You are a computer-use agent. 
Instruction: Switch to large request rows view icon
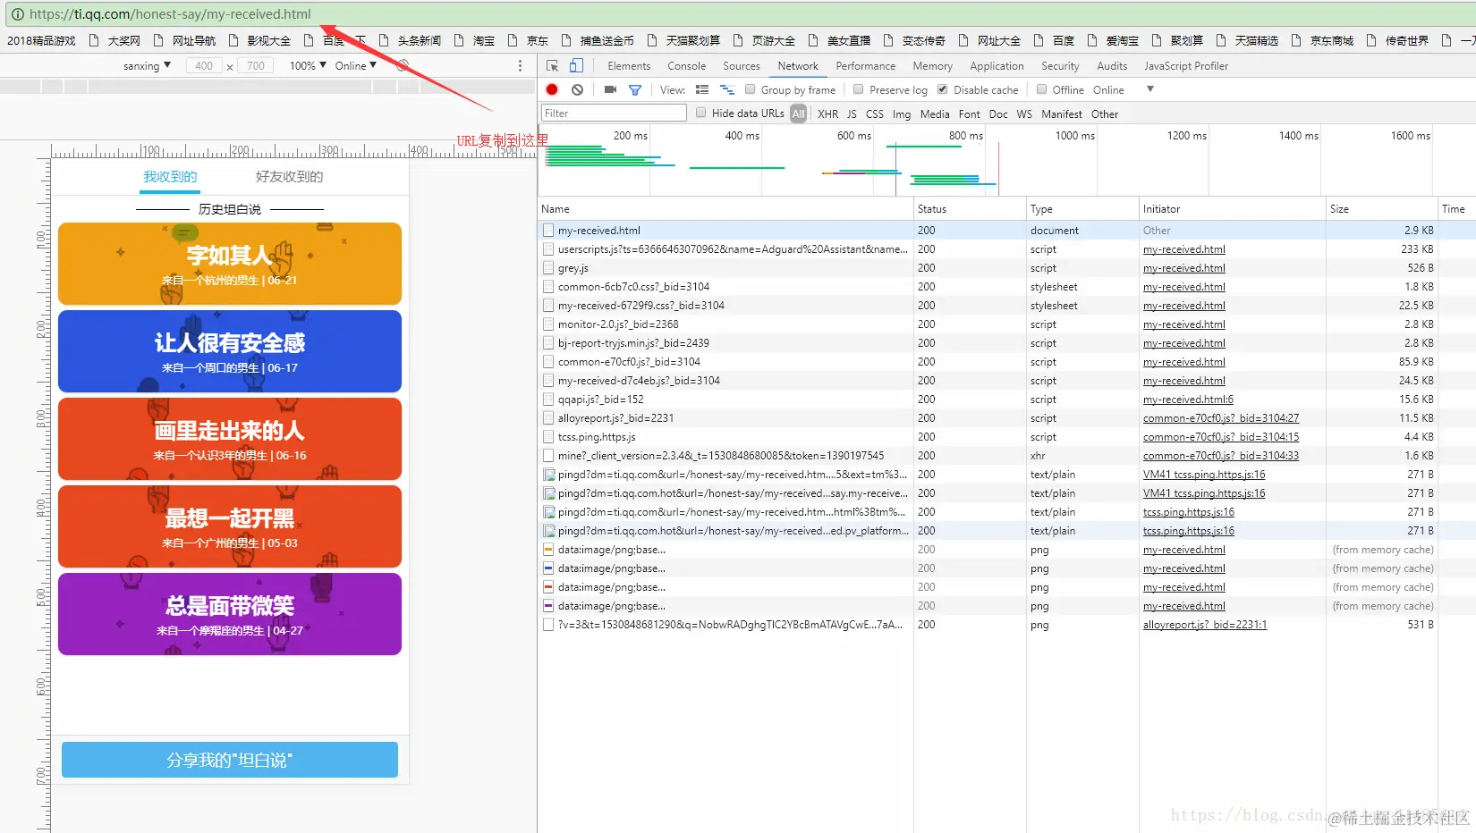pos(702,89)
